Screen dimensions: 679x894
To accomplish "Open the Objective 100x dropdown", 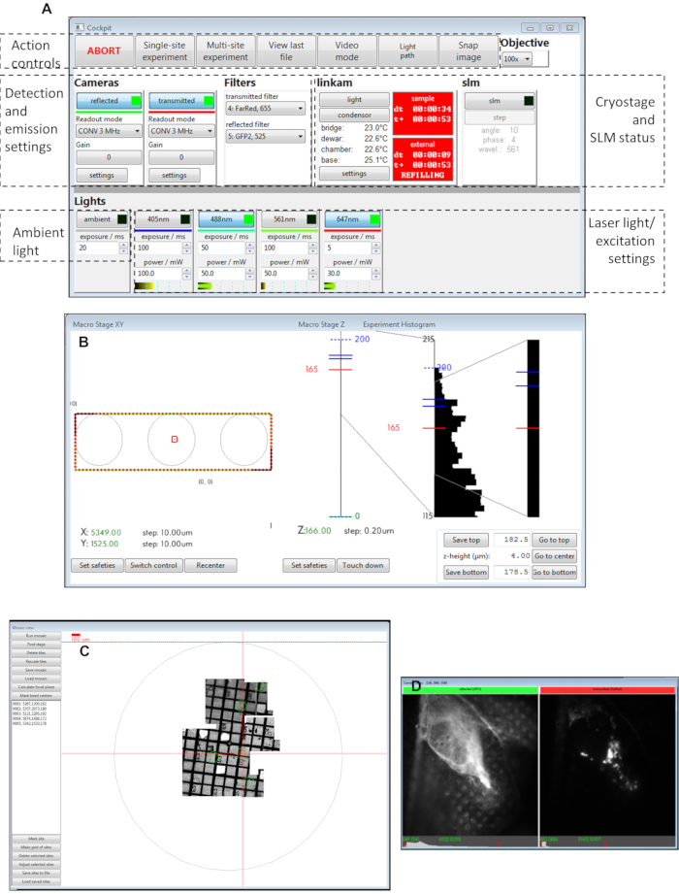I will pos(517,58).
